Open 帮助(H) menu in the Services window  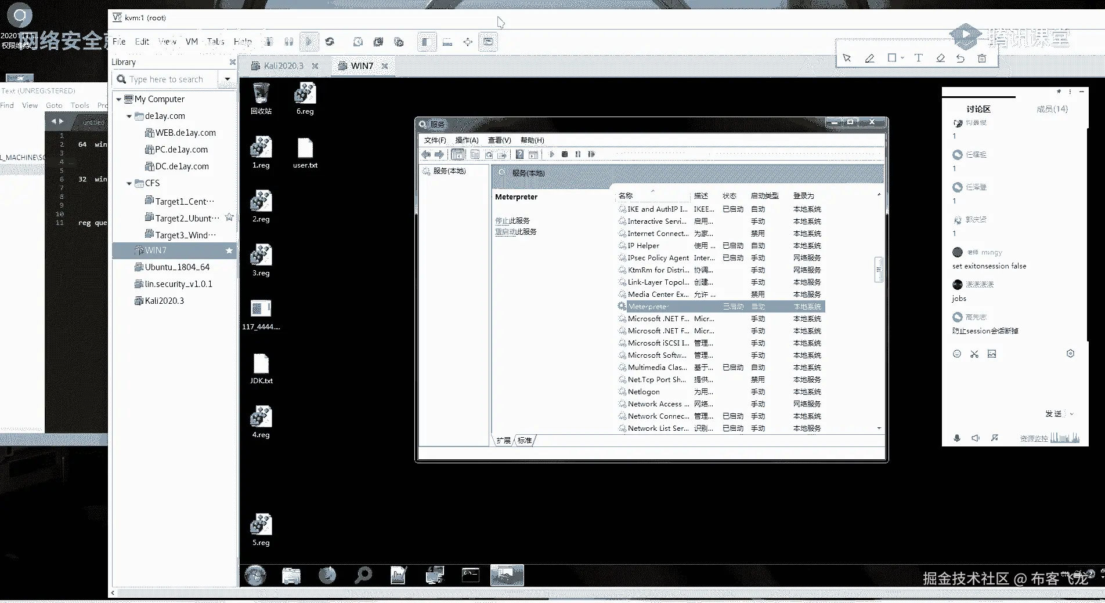point(532,140)
